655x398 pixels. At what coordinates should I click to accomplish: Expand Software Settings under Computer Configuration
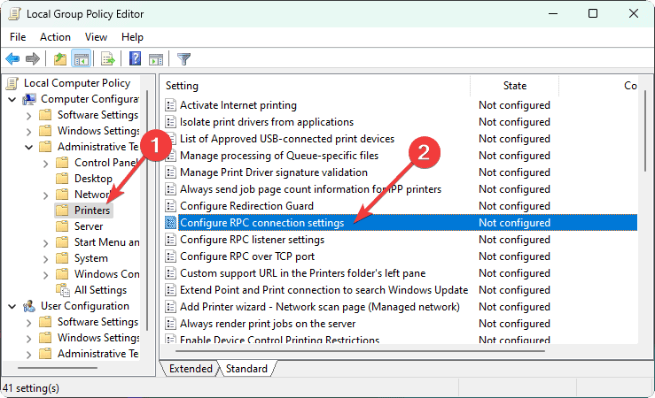[x=29, y=116]
